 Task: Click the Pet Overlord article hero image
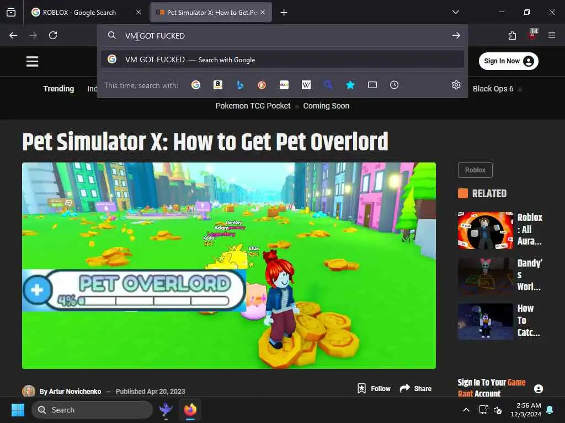(x=229, y=266)
